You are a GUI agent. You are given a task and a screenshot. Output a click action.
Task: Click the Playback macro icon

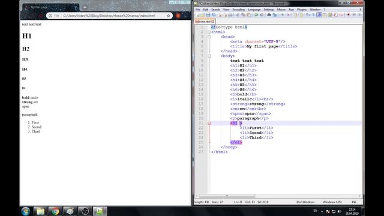[359, 15]
